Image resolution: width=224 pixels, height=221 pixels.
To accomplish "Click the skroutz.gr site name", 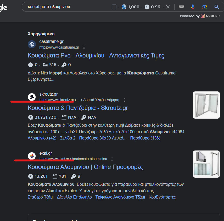I will click(x=48, y=94).
